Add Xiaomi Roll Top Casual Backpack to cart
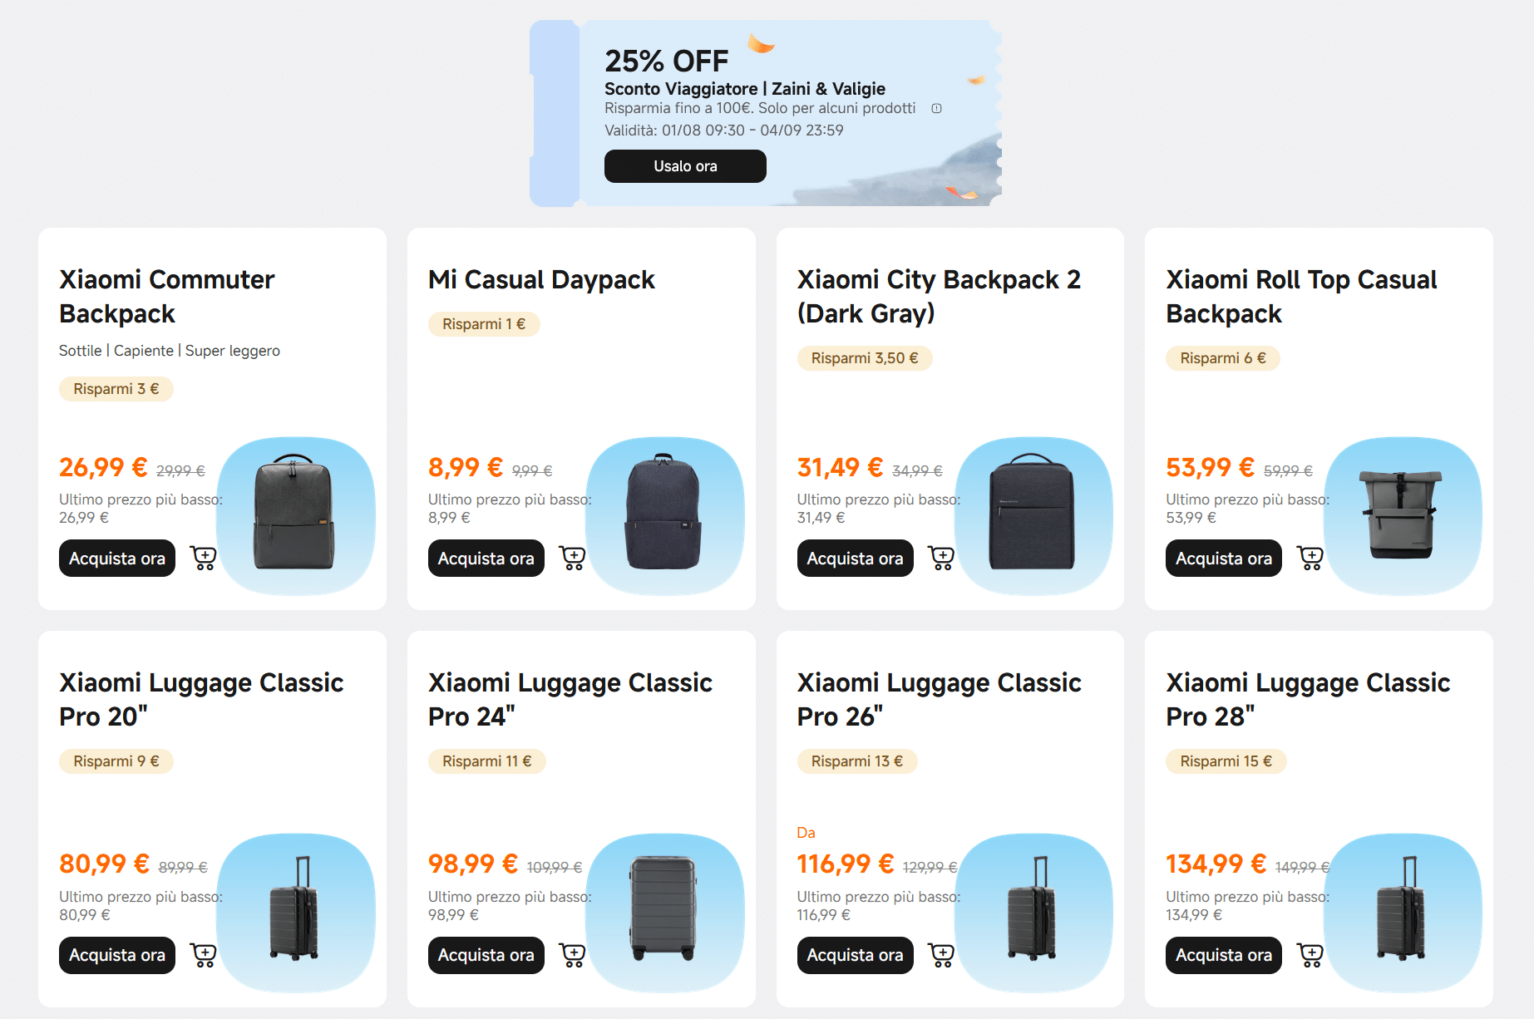 (1310, 558)
